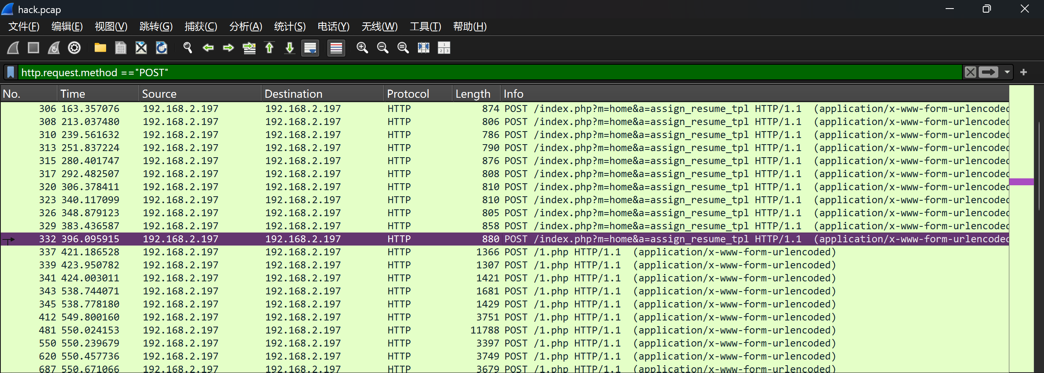Open the 电话(Y) menu

pos(333,26)
